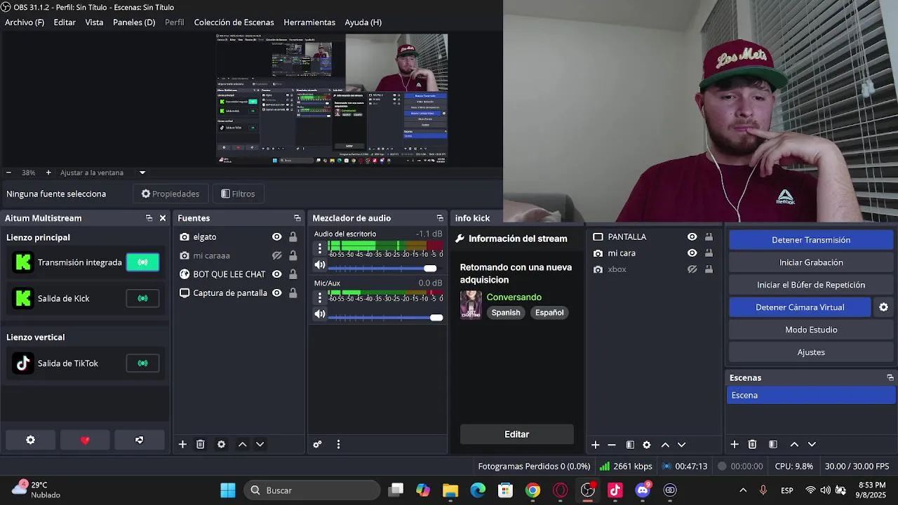The width and height of the screenshot is (898, 505).
Task: Toggle visibility of PANTALLA source
Action: [x=692, y=237]
